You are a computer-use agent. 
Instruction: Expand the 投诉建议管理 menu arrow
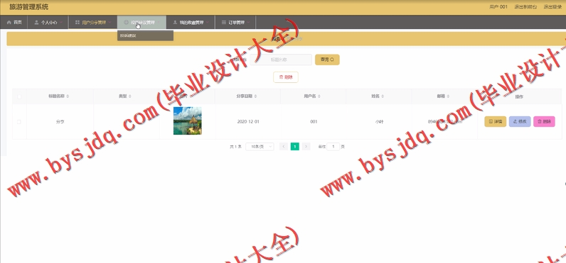(x=159, y=22)
